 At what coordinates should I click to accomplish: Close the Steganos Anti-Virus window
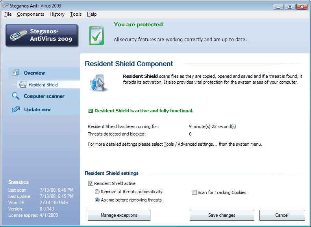[302, 7]
